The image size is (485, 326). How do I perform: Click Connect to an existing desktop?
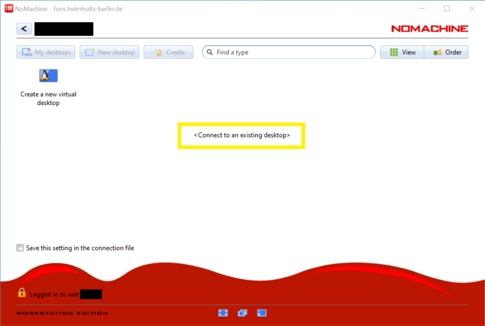click(x=241, y=135)
